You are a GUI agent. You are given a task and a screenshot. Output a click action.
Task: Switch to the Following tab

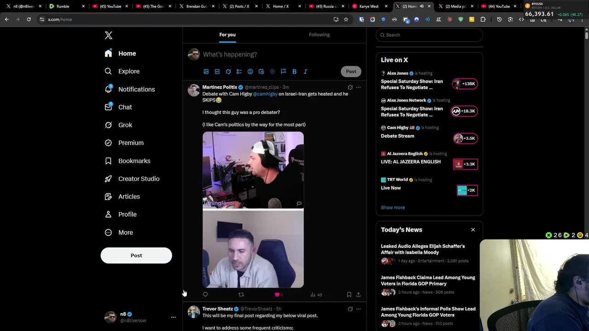click(x=319, y=35)
